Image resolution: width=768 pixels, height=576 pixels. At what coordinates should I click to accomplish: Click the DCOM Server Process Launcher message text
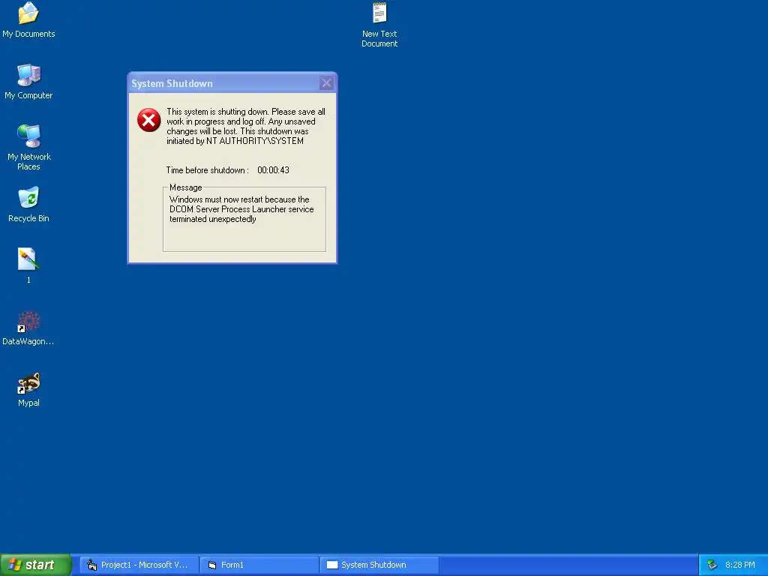pyautogui.click(x=241, y=209)
